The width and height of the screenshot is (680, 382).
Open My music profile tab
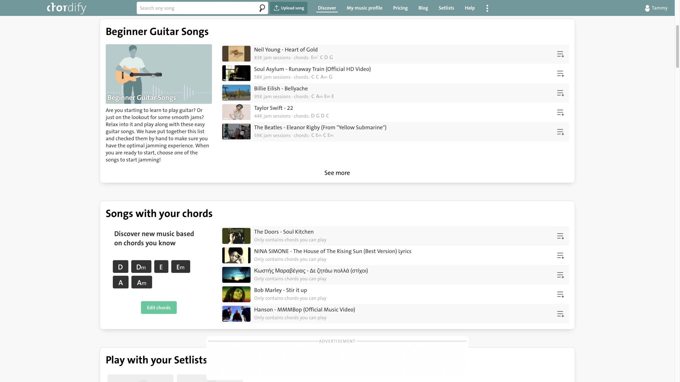pyautogui.click(x=364, y=8)
